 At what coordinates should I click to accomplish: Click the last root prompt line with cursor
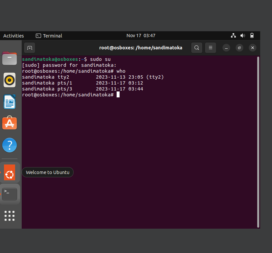(71, 95)
